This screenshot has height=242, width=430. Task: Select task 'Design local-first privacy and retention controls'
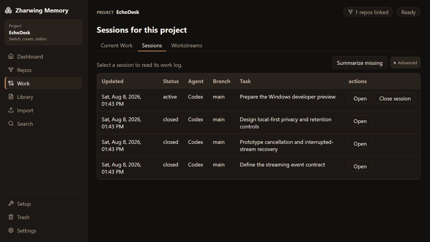tap(286, 123)
